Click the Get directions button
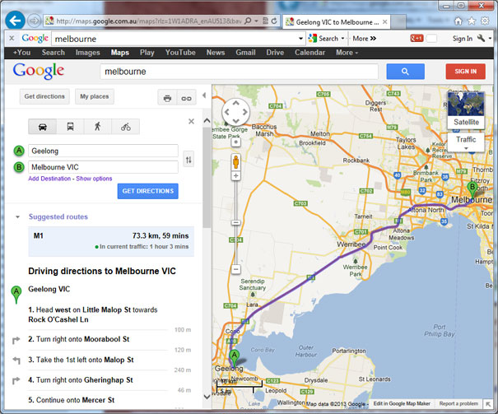The height and width of the screenshot is (414, 498). click(x=44, y=96)
